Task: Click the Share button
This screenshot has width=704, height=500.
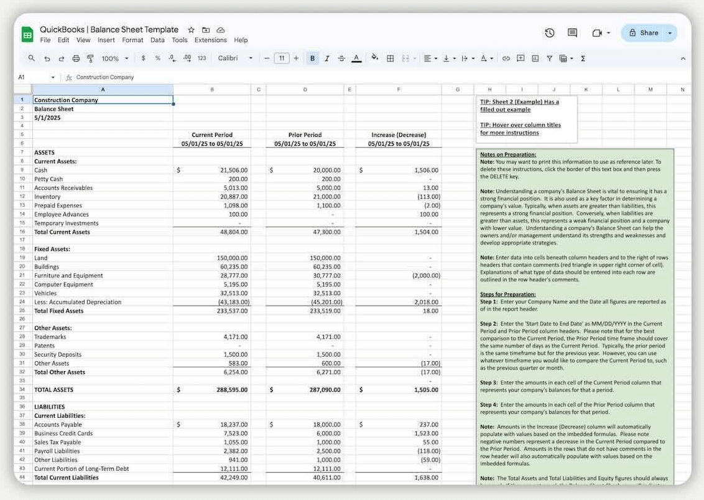Action: pyautogui.click(x=643, y=33)
